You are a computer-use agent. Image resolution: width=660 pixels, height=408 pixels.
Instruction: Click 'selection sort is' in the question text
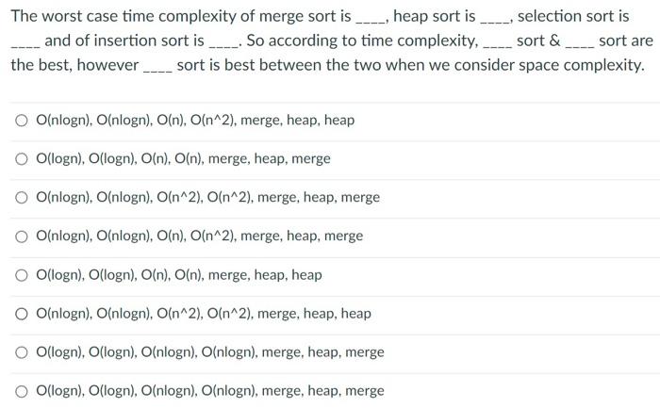573,16
